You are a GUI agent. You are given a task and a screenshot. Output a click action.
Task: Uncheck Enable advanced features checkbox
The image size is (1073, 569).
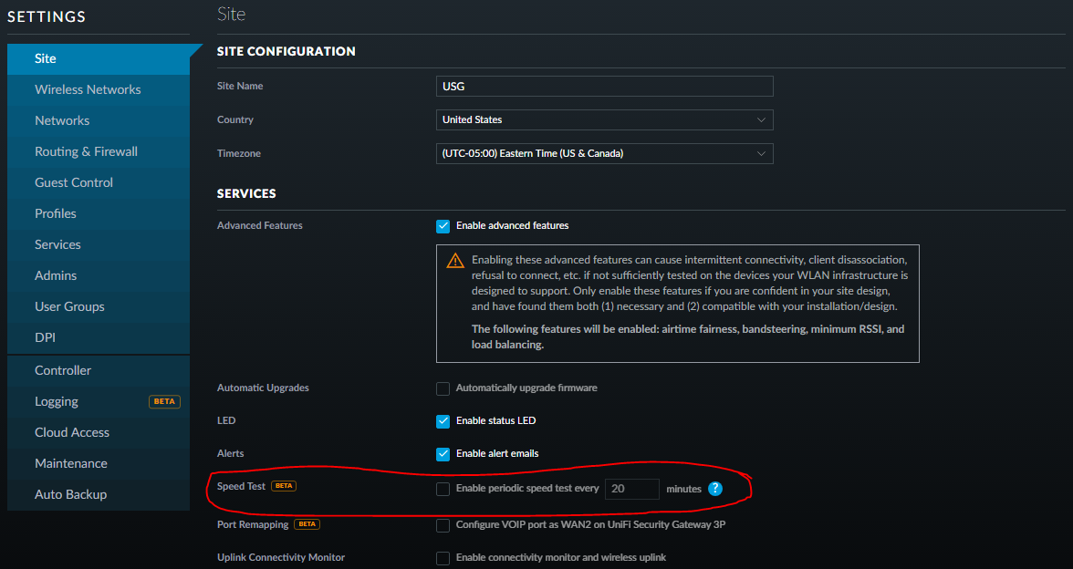[x=443, y=226]
